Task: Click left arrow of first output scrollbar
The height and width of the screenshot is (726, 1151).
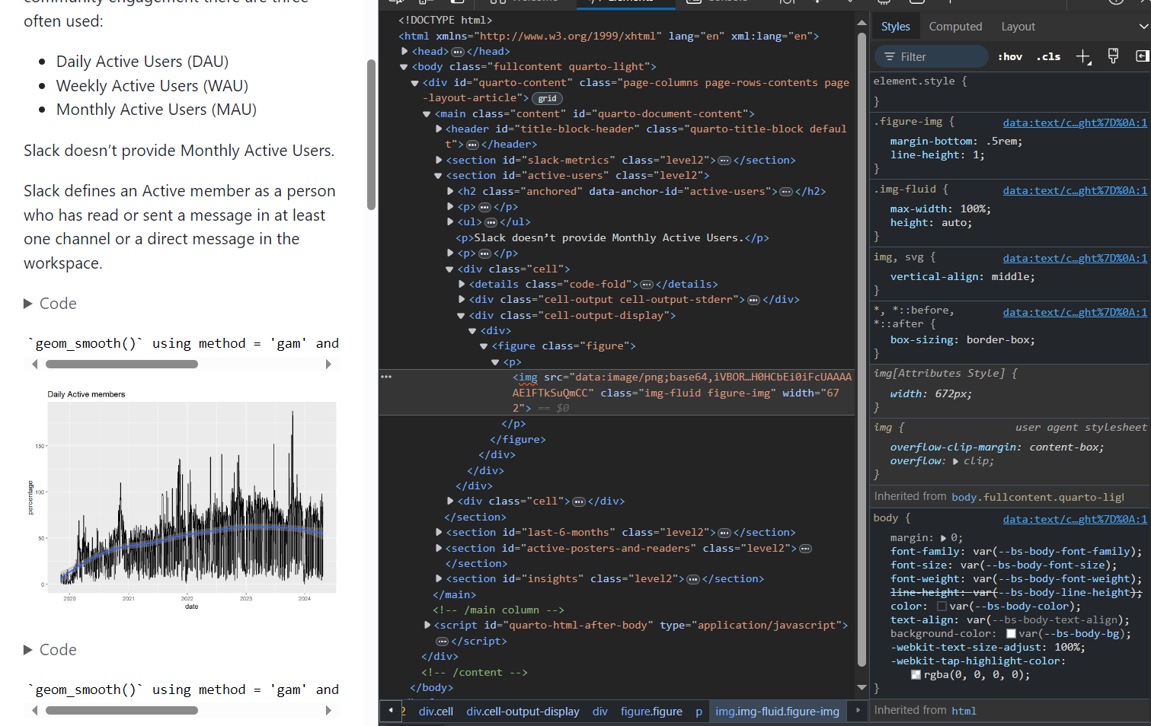Action: [x=34, y=365]
